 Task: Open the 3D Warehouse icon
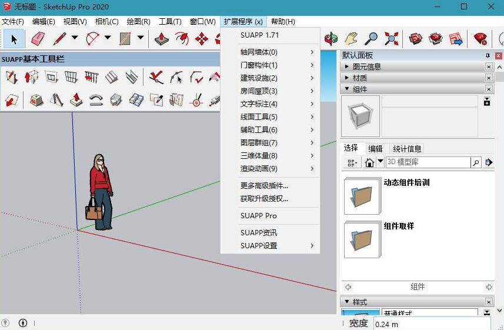[415, 39]
